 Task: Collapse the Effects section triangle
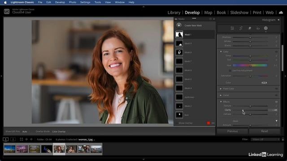click(x=221, y=102)
